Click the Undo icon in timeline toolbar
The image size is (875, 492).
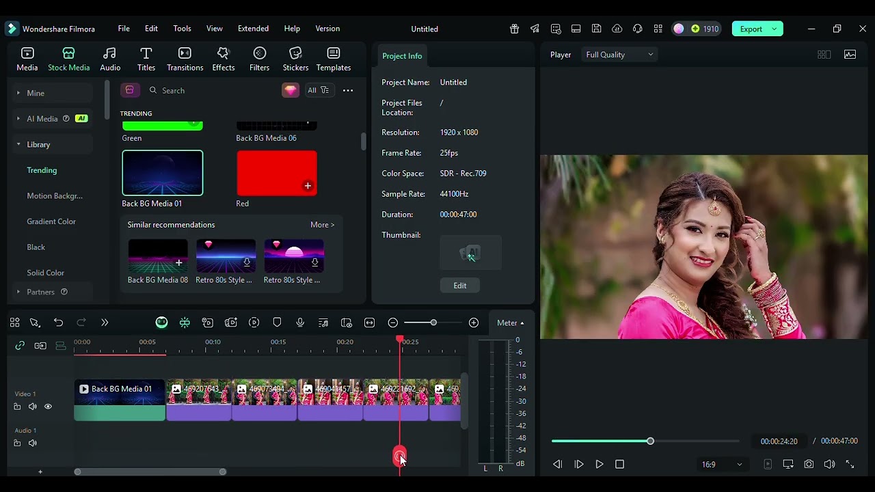click(58, 323)
